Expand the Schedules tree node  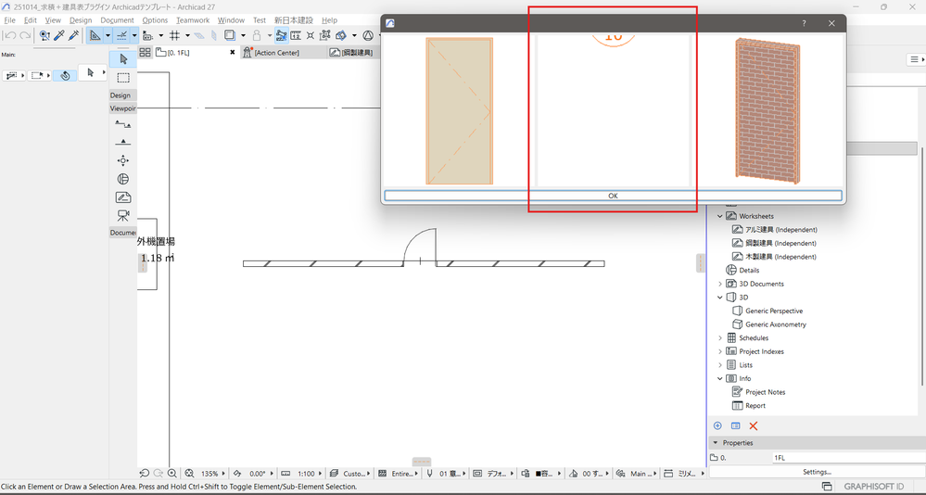(x=720, y=337)
